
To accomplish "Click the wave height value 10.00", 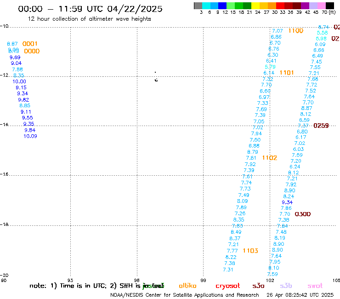I will point(19,81).
